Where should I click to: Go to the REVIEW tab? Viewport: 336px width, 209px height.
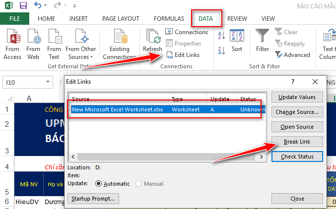(237, 19)
